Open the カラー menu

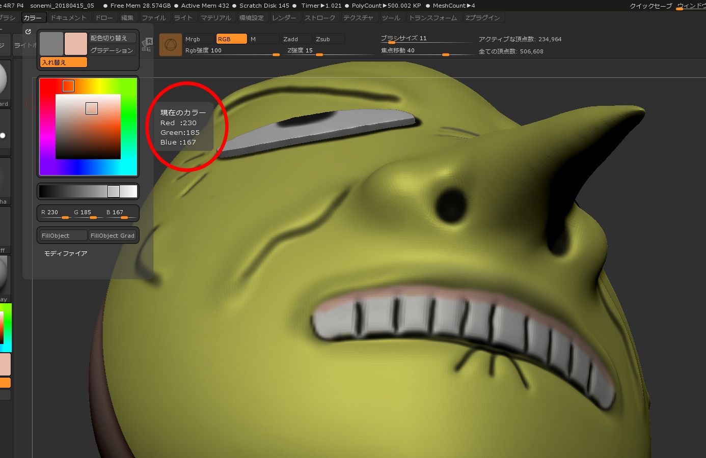pos(33,18)
